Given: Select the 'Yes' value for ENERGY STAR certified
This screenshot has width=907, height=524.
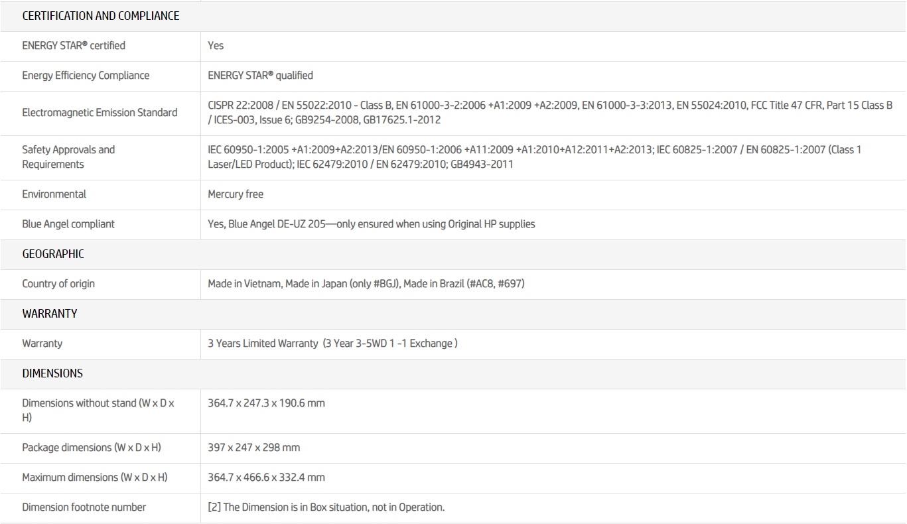Looking at the screenshot, I should (x=216, y=46).
